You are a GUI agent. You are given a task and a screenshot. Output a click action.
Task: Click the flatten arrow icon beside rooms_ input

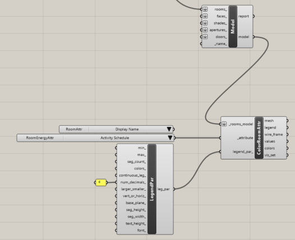click(x=205, y=9)
